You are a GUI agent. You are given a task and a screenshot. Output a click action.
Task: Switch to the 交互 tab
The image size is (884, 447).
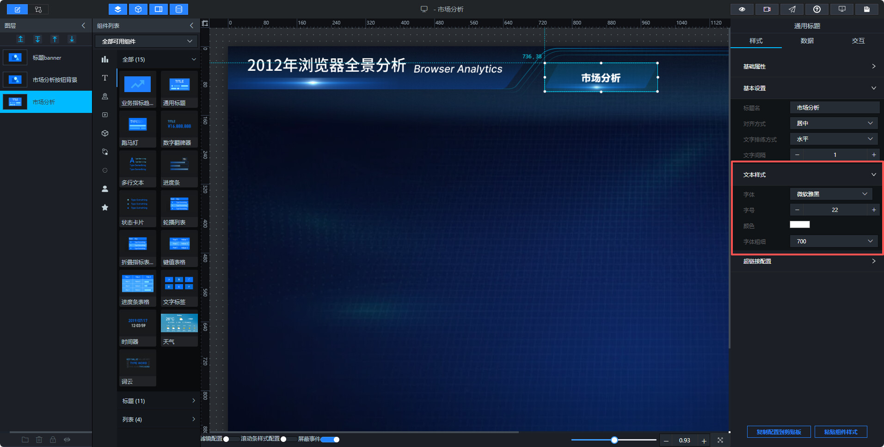click(859, 41)
